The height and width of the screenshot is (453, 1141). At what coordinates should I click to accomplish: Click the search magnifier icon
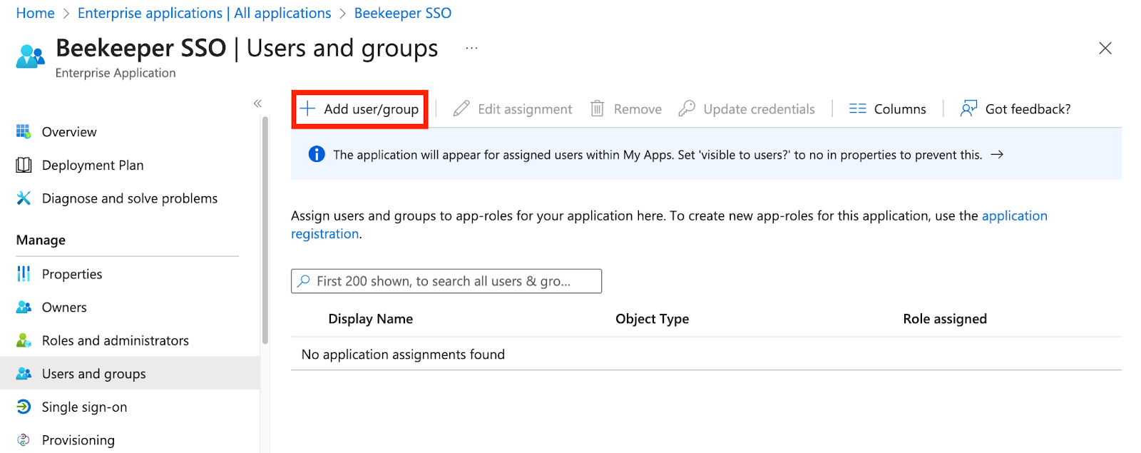[x=304, y=281]
